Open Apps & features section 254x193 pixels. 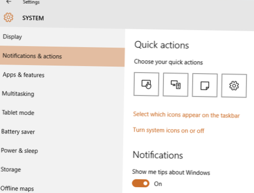(62, 75)
